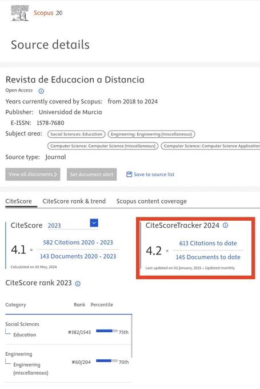Click the Education category row label
This screenshot has width=260, height=389.
point(25,335)
